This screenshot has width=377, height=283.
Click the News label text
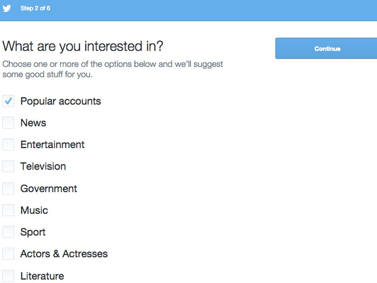[x=33, y=123]
